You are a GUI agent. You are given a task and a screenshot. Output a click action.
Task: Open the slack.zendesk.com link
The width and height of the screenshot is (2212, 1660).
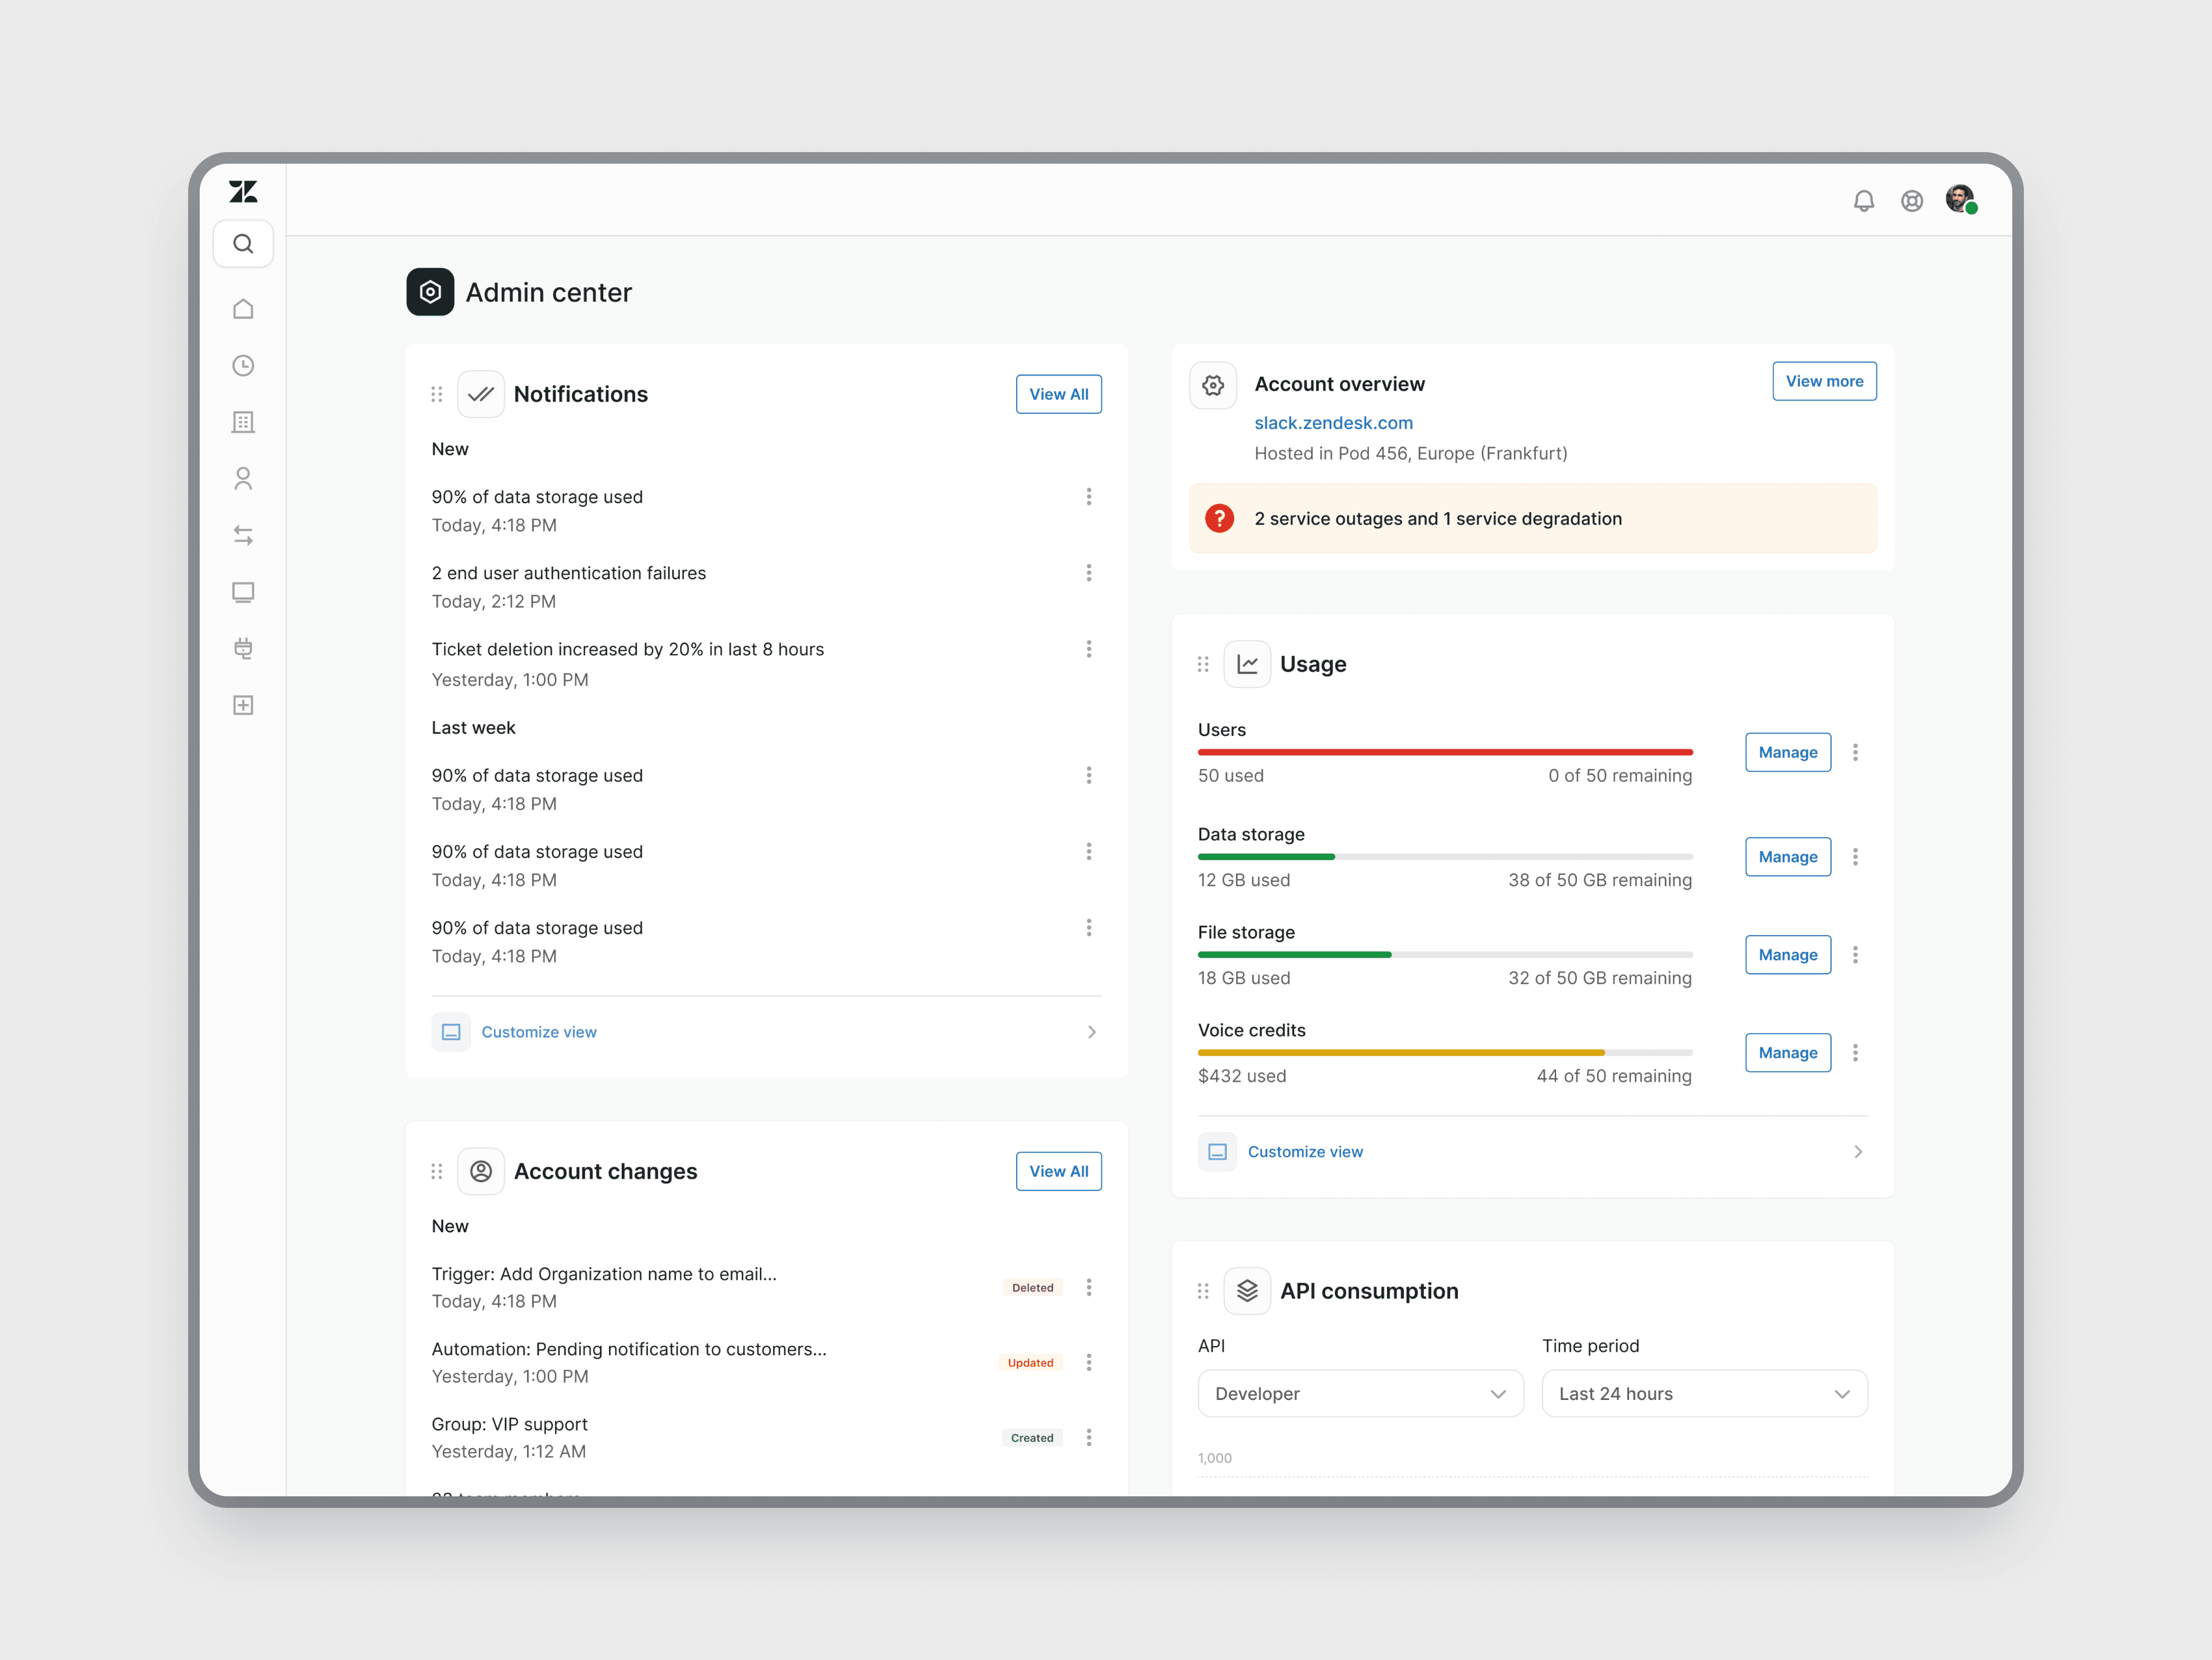coord(1333,423)
